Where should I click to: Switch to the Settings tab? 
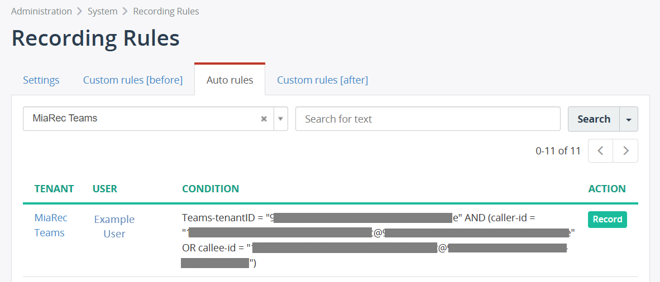(41, 80)
